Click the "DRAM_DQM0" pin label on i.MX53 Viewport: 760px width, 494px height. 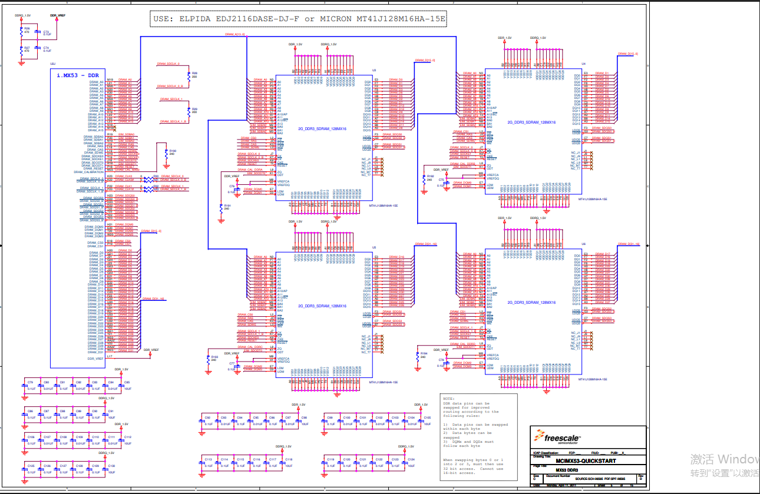click(x=94, y=226)
